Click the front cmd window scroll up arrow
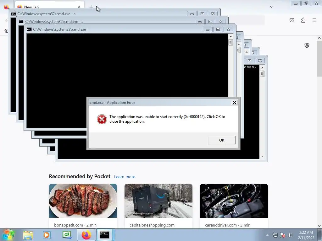The image size is (322, 241). 231,36
